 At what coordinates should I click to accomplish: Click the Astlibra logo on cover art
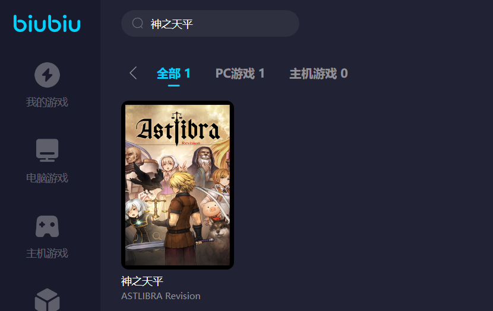tap(178, 129)
